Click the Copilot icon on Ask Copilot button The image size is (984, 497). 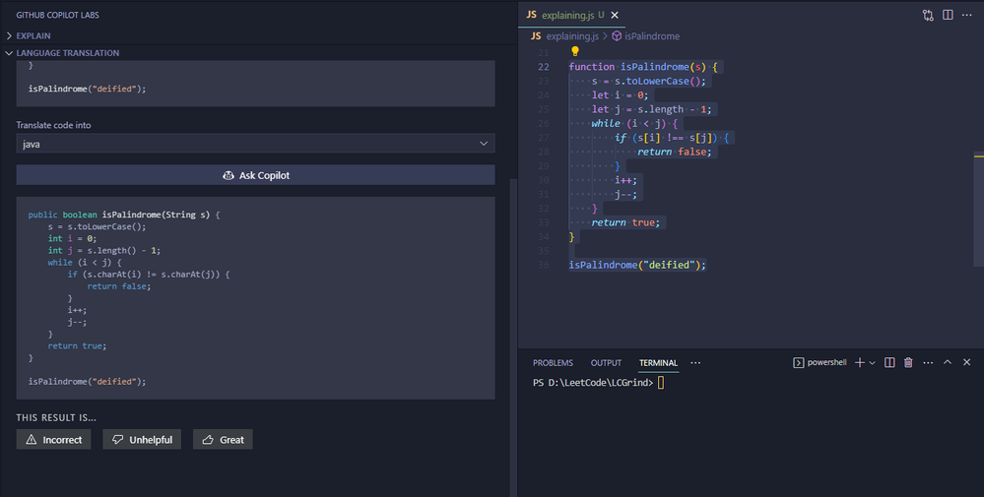coord(229,175)
